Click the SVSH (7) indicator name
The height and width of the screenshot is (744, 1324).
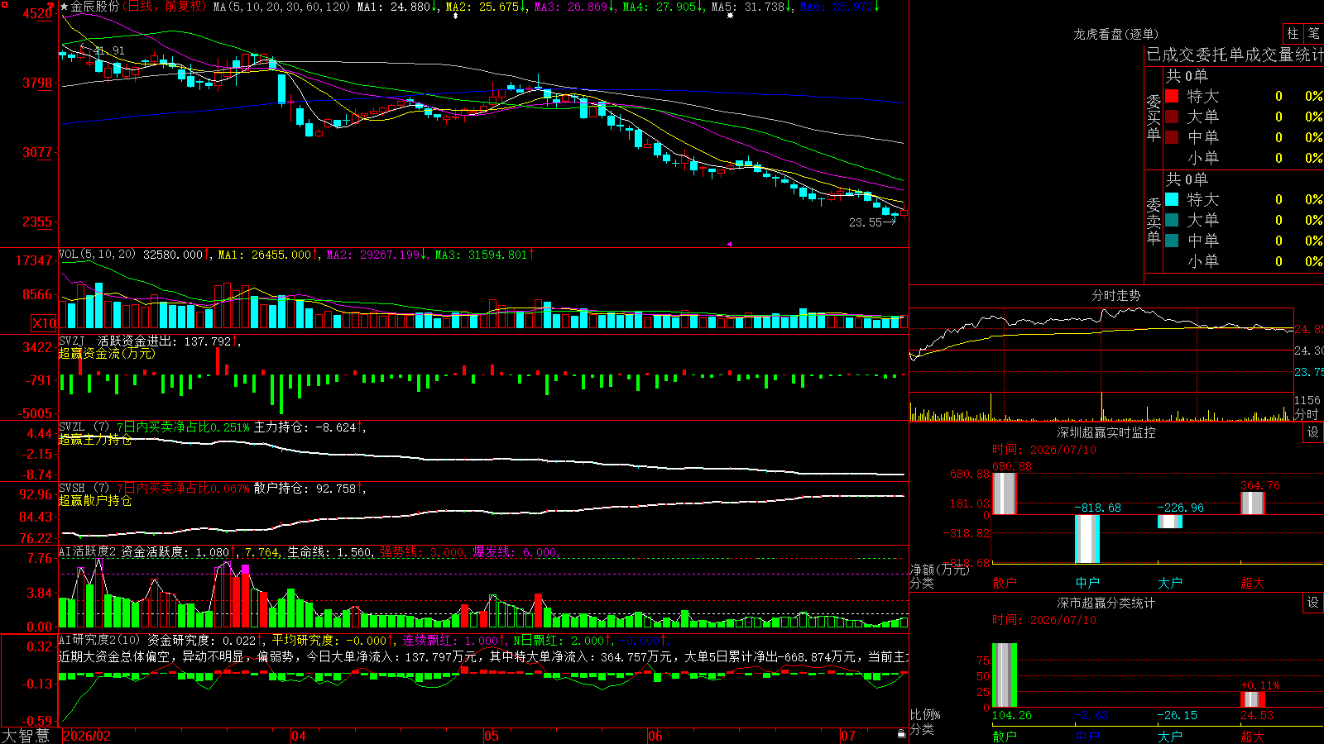point(84,489)
